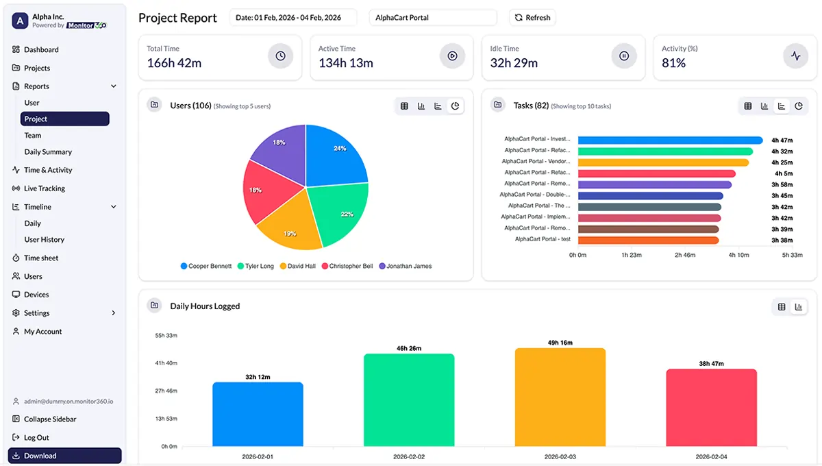Switch the Users chart to table view
Viewport: 822px width, 466px height.
click(403, 106)
